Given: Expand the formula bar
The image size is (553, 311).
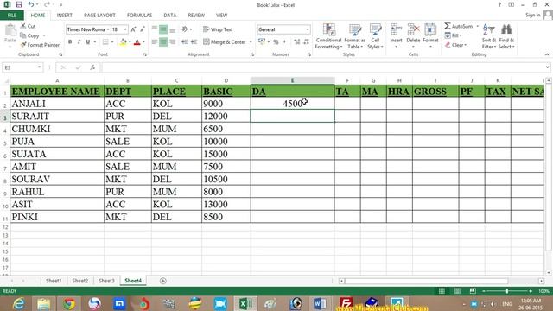Looking at the screenshot, I should (547, 67).
